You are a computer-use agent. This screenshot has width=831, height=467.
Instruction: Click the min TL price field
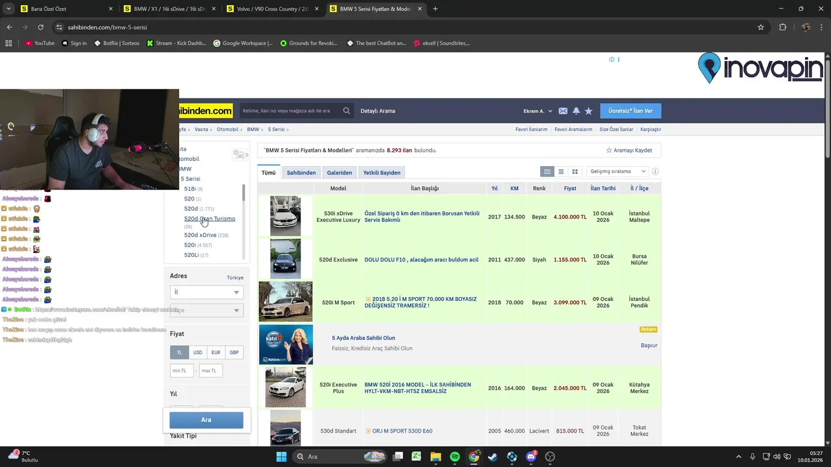(182, 371)
